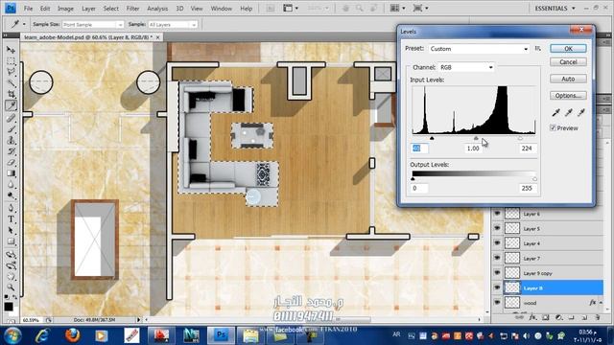Image resolution: width=614 pixels, height=345 pixels.
Task: Select the Rectangle shape tool
Action: click(x=11, y=241)
